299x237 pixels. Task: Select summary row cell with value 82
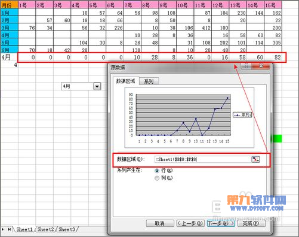[273, 57]
